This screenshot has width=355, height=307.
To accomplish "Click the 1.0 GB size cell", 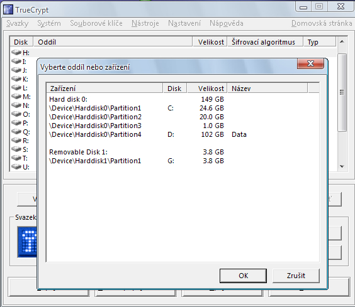I will [x=213, y=126].
